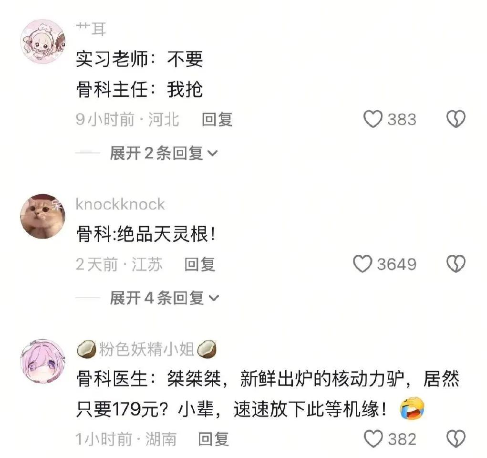Like the comment with 382 likes
The height and width of the screenshot is (458, 487).
point(373,439)
